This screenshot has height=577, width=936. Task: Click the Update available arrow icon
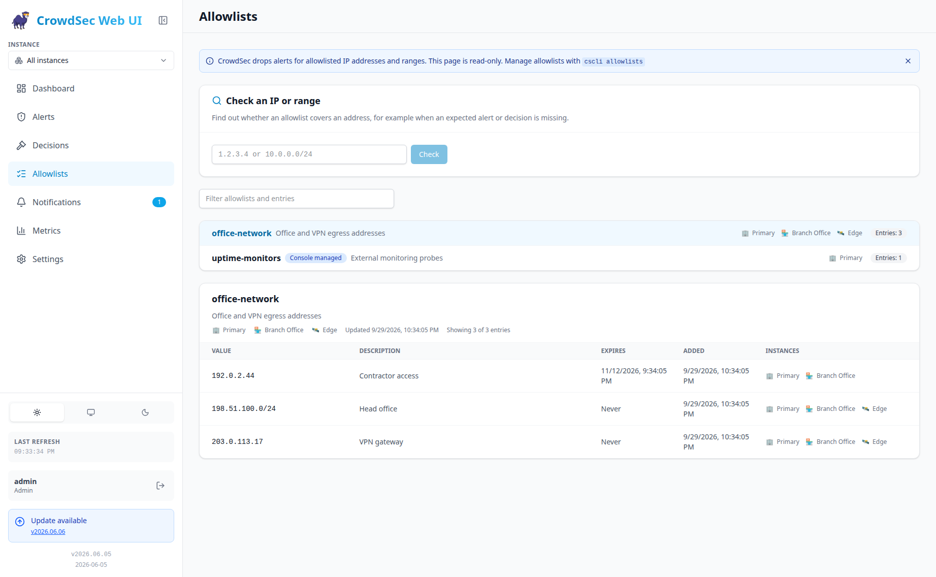tap(20, 522)
